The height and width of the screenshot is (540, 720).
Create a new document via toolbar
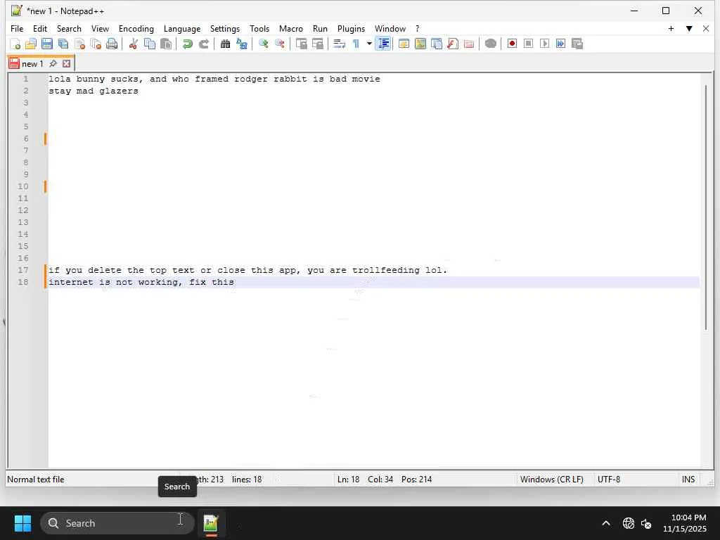(15, 44)
